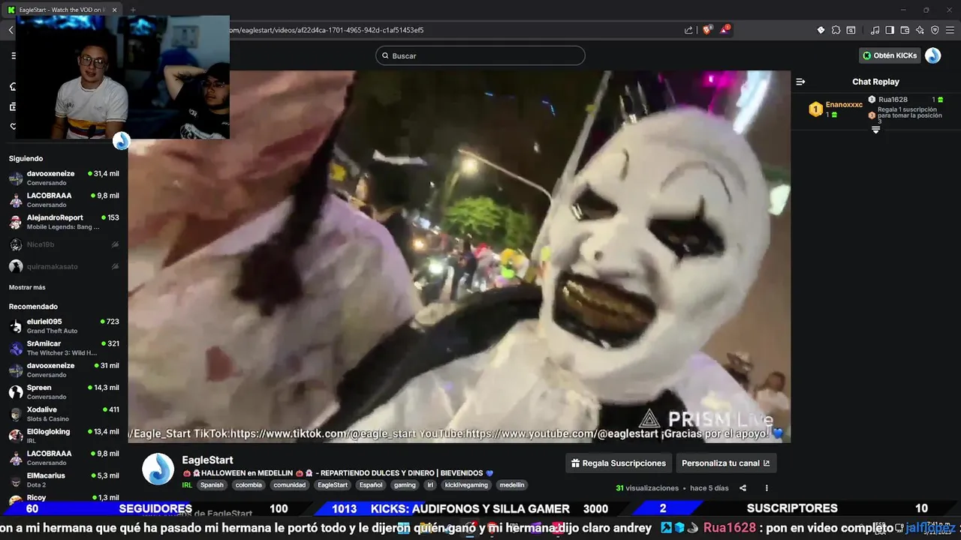The height and width of the screenshot is (540, 961).
Task: Click Enanoxxxc in chat leaderboard
Action: tap(844, 105)
